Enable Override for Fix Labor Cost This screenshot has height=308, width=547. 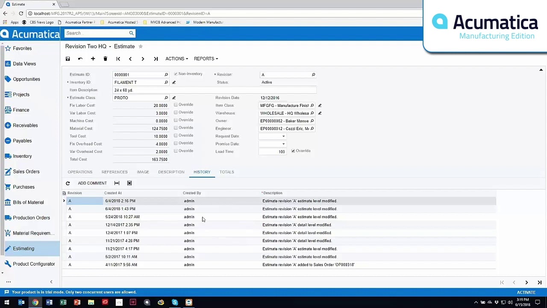176,105
